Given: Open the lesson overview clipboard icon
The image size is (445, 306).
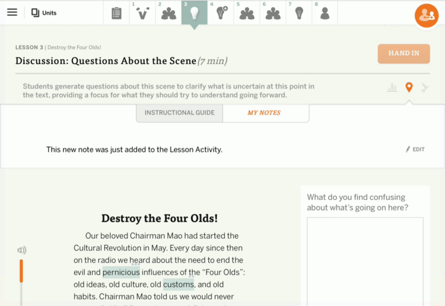Looking at the screenshot, I should 116,13.
